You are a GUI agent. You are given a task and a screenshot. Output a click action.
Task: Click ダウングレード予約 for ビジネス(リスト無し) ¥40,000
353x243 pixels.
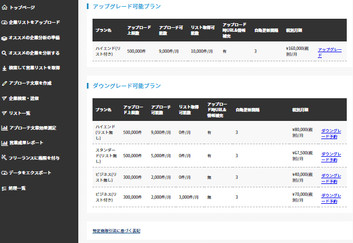click(x=331, y=178)
